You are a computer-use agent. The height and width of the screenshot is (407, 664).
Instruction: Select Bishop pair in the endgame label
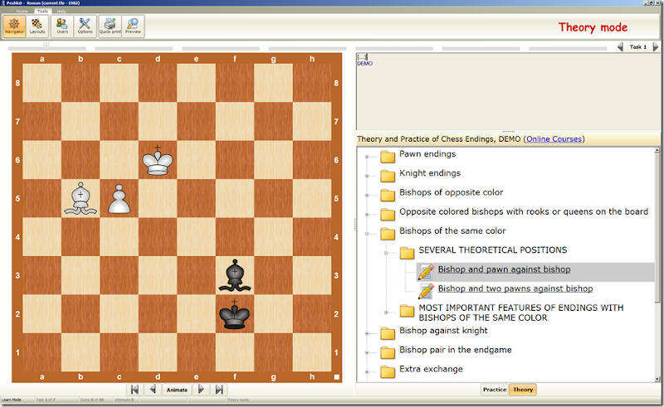point(455,350)
